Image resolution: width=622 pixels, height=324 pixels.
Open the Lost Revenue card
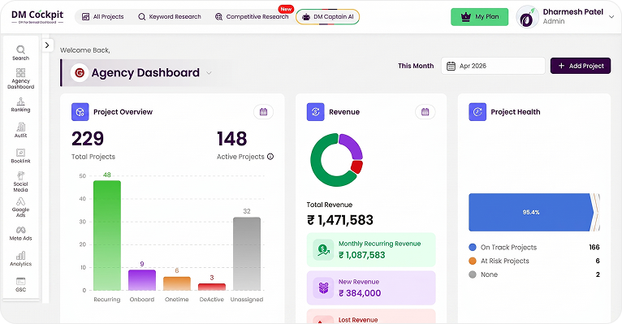pyautogui.click(x=371, y=317)
